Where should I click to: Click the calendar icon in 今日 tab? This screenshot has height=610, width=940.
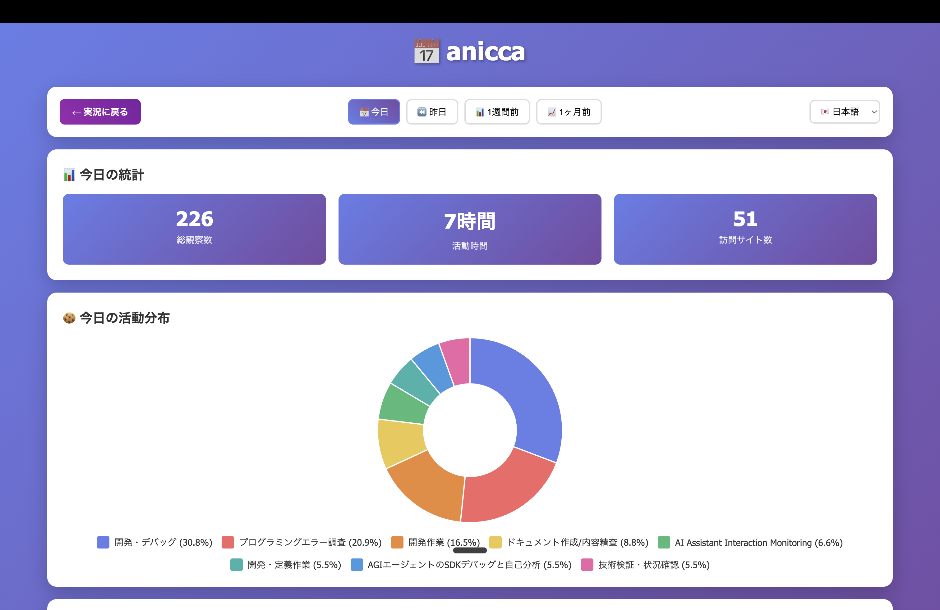click(364, 112)
